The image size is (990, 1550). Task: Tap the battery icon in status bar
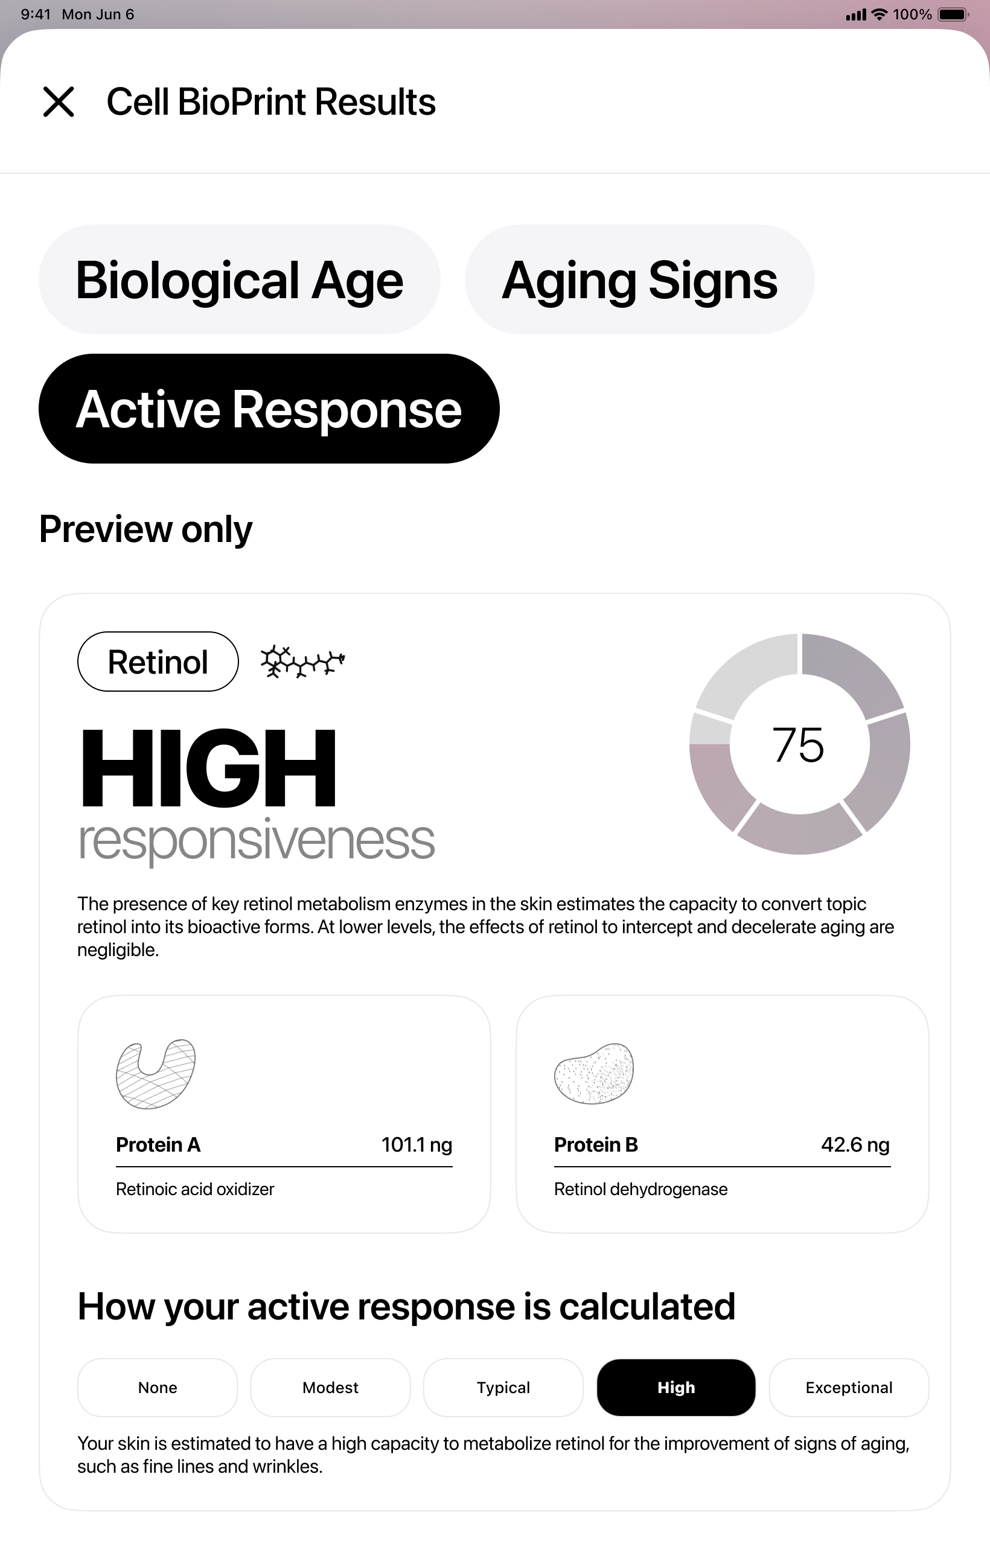(953, 14)
